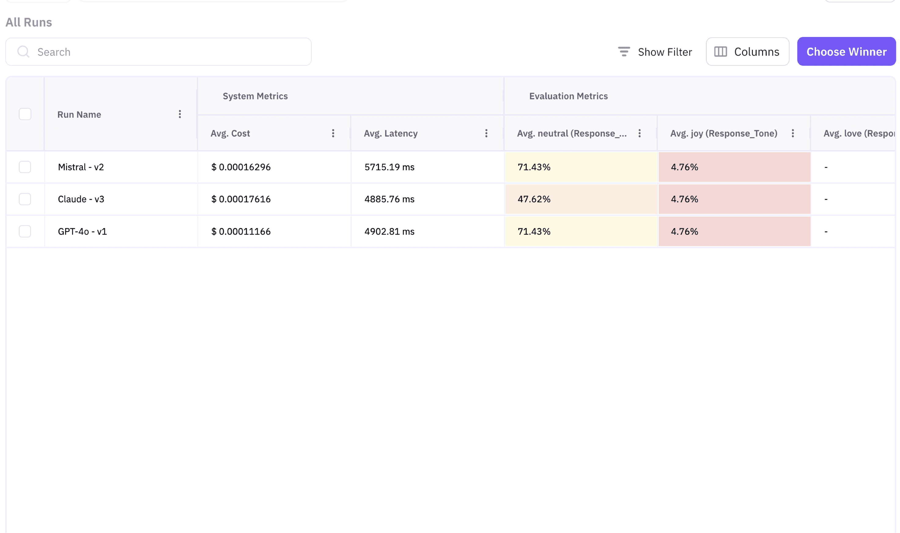Open the Avg. Latency column options menu
900x533 pixels.
pos(486,133)
